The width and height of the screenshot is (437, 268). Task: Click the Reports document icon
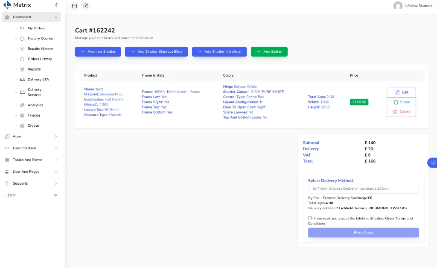click(22, 69)
